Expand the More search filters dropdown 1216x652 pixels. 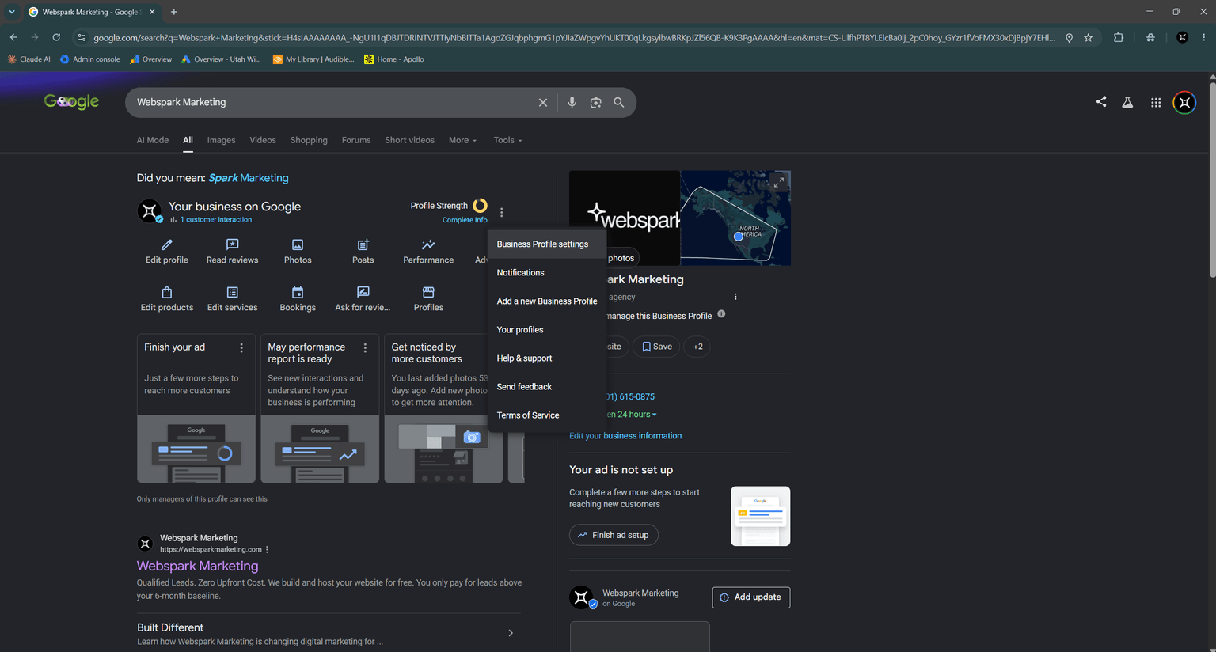tap(463, 140)
